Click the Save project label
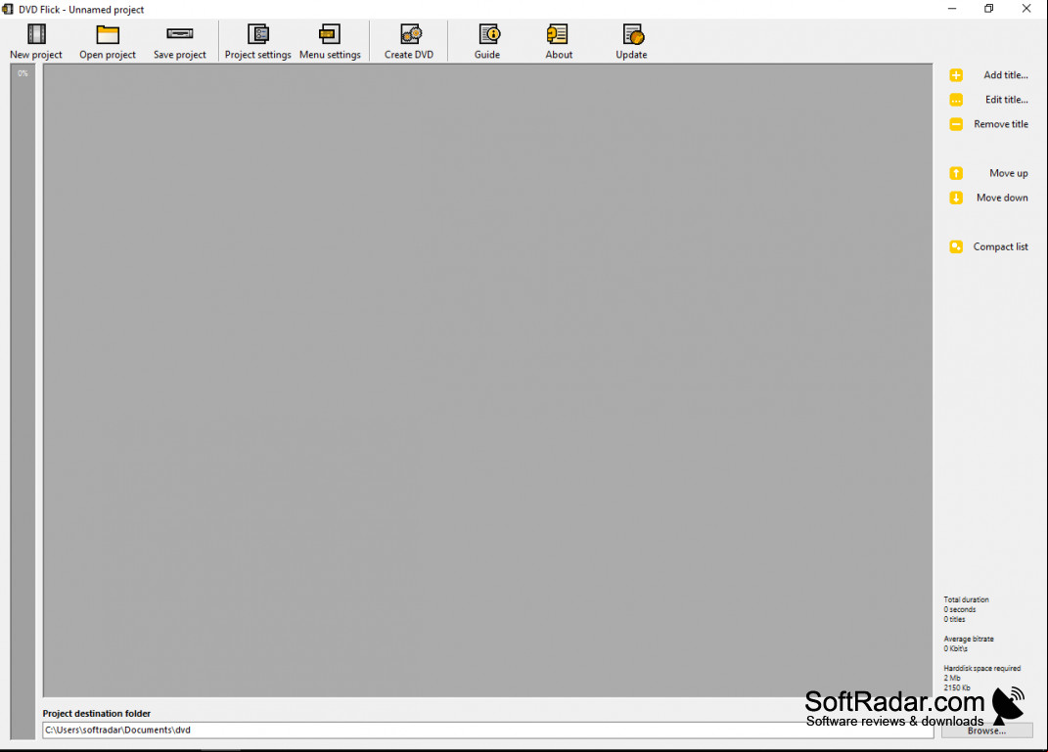 pos(180,55)
